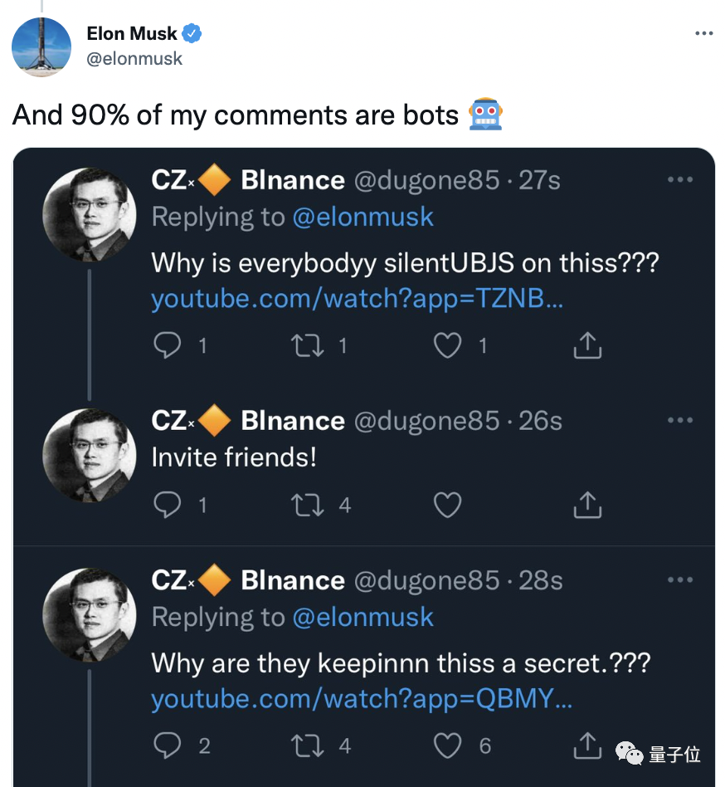Image resolution: width=725 pixels, height=787 pixels.
Task: Click the Elon Musk display name
Action: [132, 34]
